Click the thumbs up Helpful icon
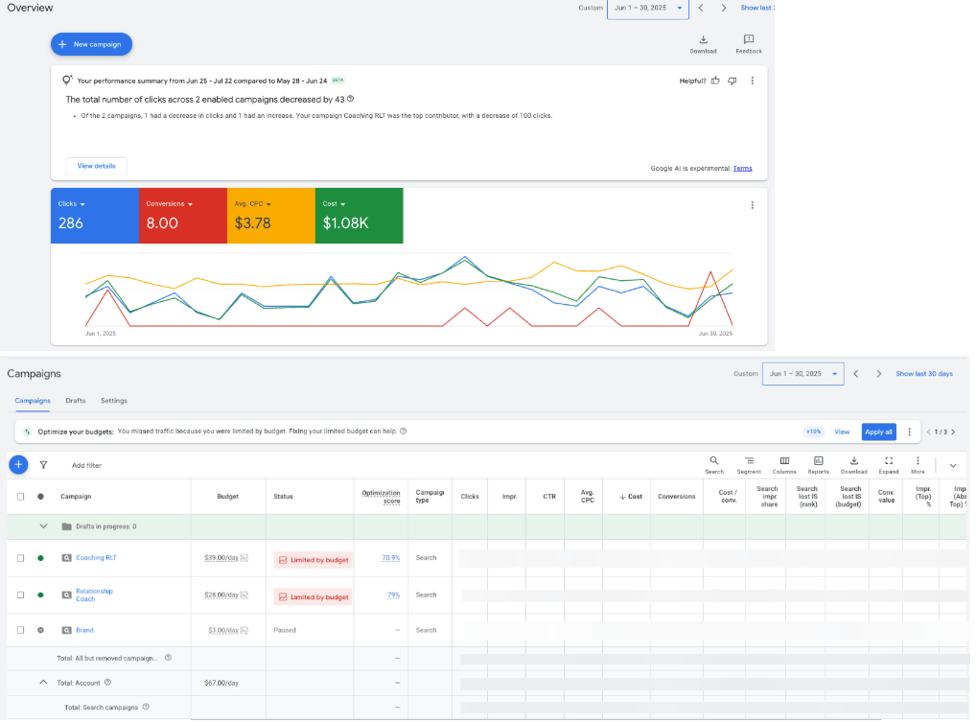The image size is (977, 723). (x=715, y=81)
